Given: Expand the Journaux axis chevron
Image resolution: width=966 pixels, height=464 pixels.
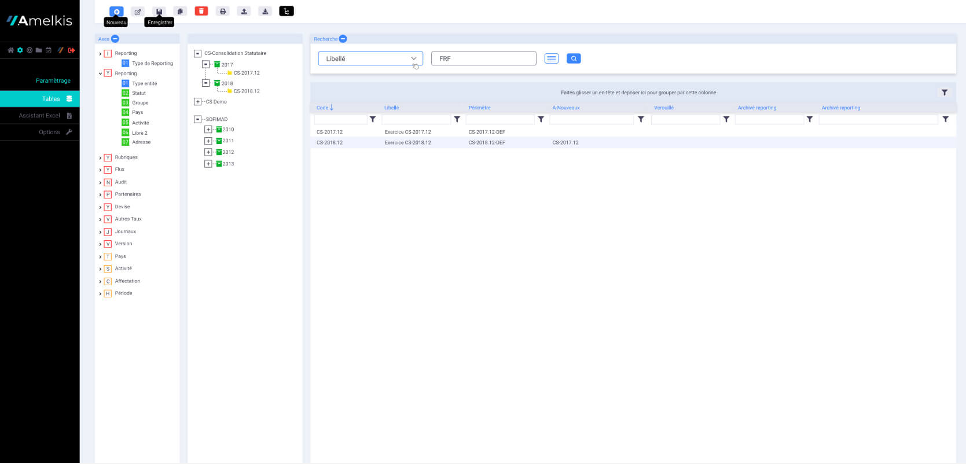Looking at the screenshot, I should pyautogui.click(x=100, y=232).
